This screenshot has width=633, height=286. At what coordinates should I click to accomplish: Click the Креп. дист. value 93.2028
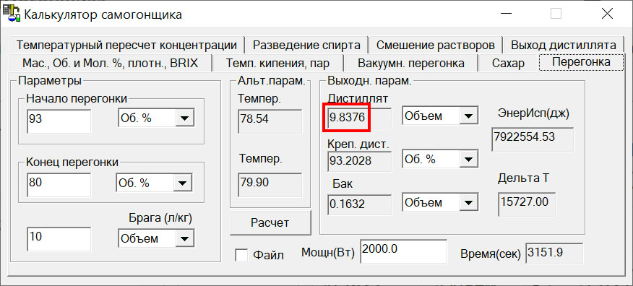[359, 161]
